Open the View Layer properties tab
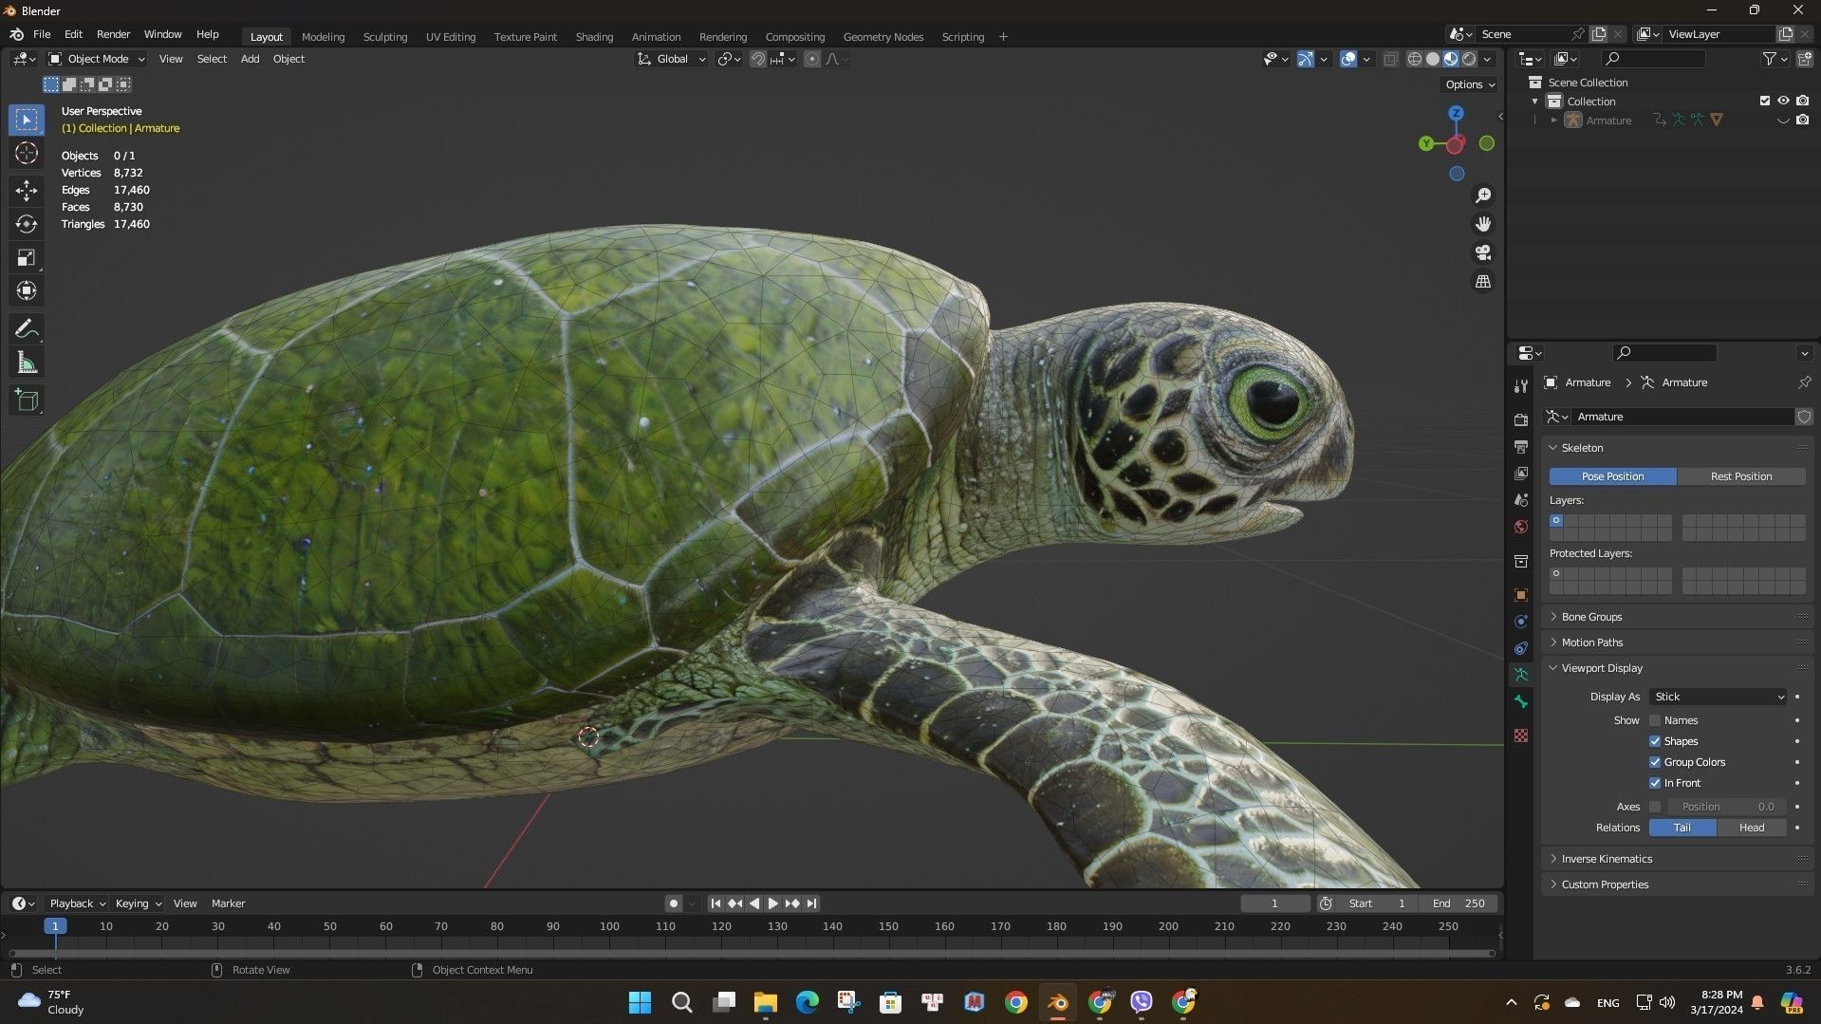1821x1024 pixels. (x=1521, y=473)
